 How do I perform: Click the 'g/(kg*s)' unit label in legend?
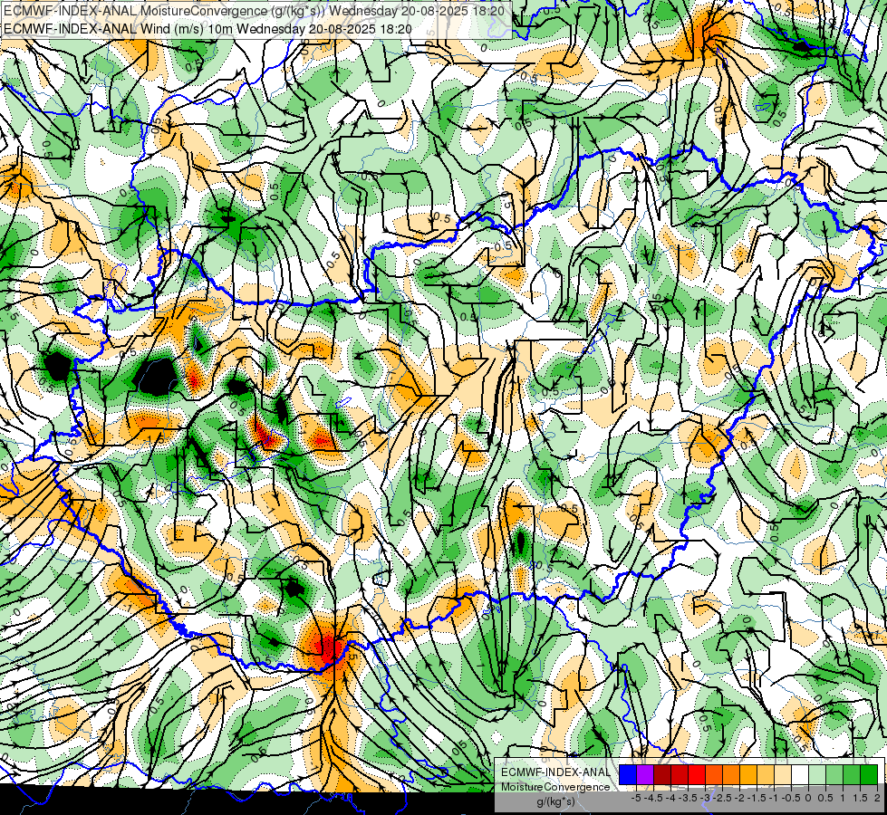pos(555,802)
